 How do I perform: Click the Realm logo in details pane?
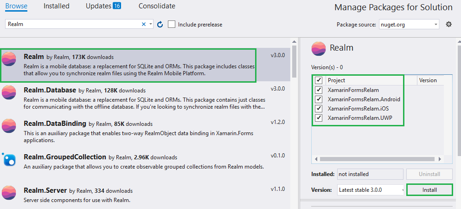(319, 48)
